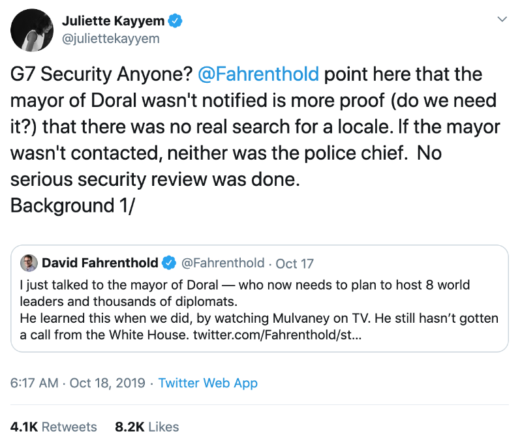Open the tweet options chevron menu

click(x=502, y=20)
